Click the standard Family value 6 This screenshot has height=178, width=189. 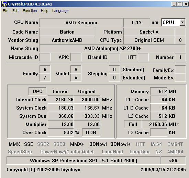coord(45,69)
